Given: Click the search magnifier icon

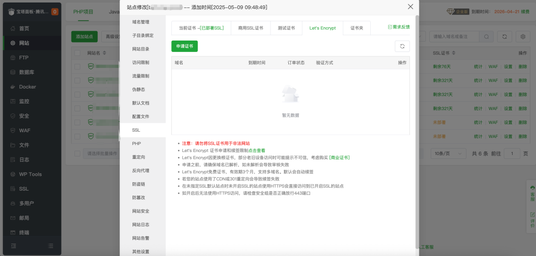Looking at the screenshot, I should 486,37.
